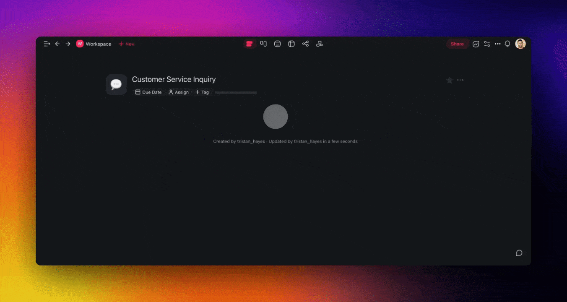Expand the document options ellipsis menu
This screenshot has height=302, width=567.
click(460, 80)
